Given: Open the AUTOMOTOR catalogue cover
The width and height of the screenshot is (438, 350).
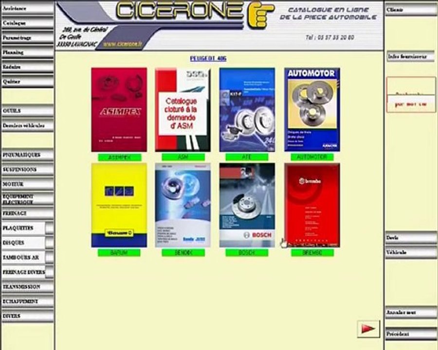Looking at the screenshot, I should point(312,110).
